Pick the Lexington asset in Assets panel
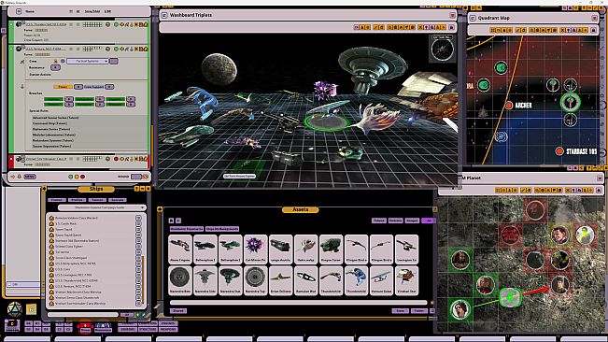Screen dimensions: 608x342 click(x=407, y=249)
